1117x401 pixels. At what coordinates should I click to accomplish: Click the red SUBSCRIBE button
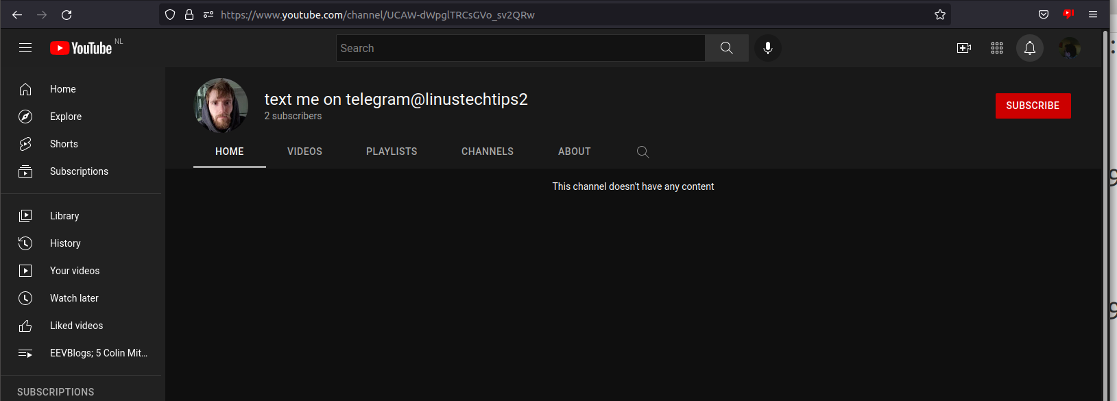pos(1033,106)
